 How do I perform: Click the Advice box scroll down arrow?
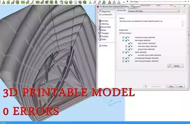pyautogui.click(x=182, y=26)
